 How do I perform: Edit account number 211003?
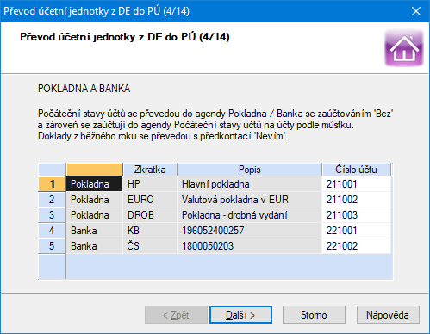click(357, 215)
